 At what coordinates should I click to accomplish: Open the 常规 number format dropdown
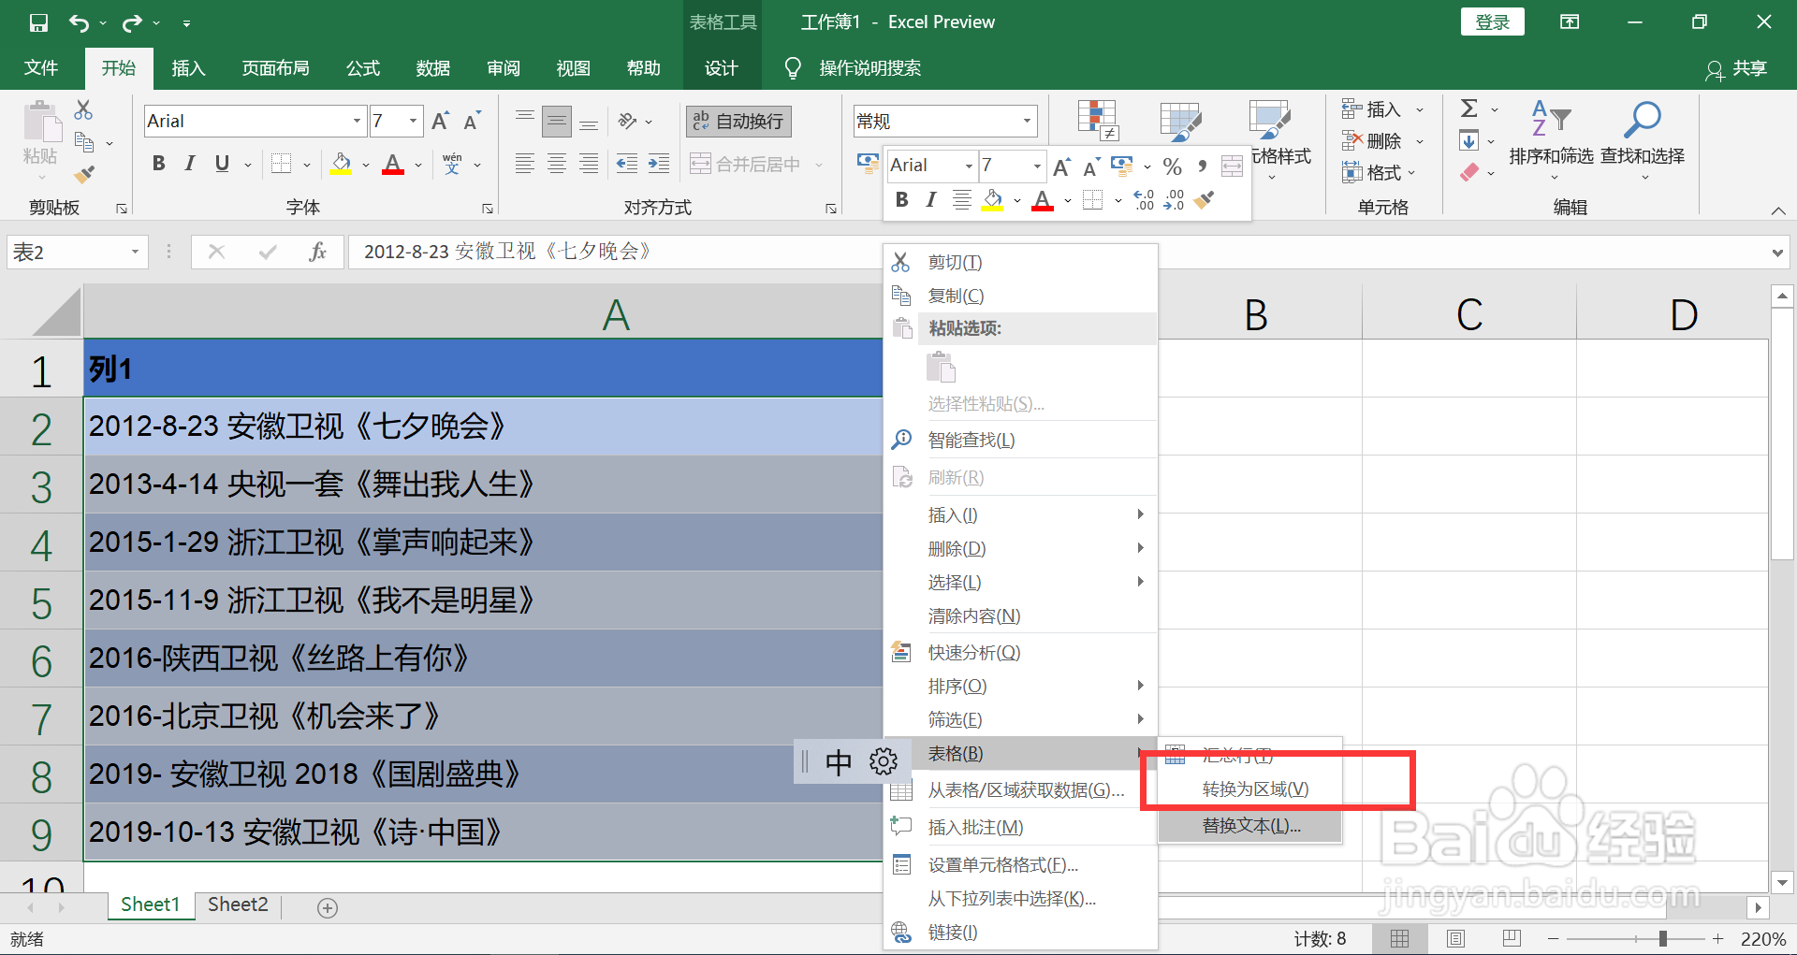pos(1028,120)
